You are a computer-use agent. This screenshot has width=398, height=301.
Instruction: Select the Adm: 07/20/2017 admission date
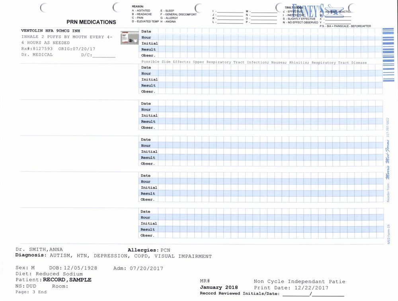138,268
